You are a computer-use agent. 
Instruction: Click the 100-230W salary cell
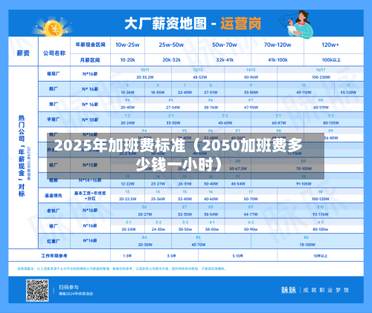(x=321, y=77)
